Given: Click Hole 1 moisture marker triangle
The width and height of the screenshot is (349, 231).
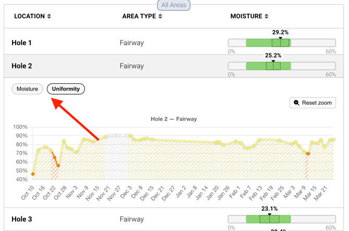Looking at the screenshot, I should 280,38.
